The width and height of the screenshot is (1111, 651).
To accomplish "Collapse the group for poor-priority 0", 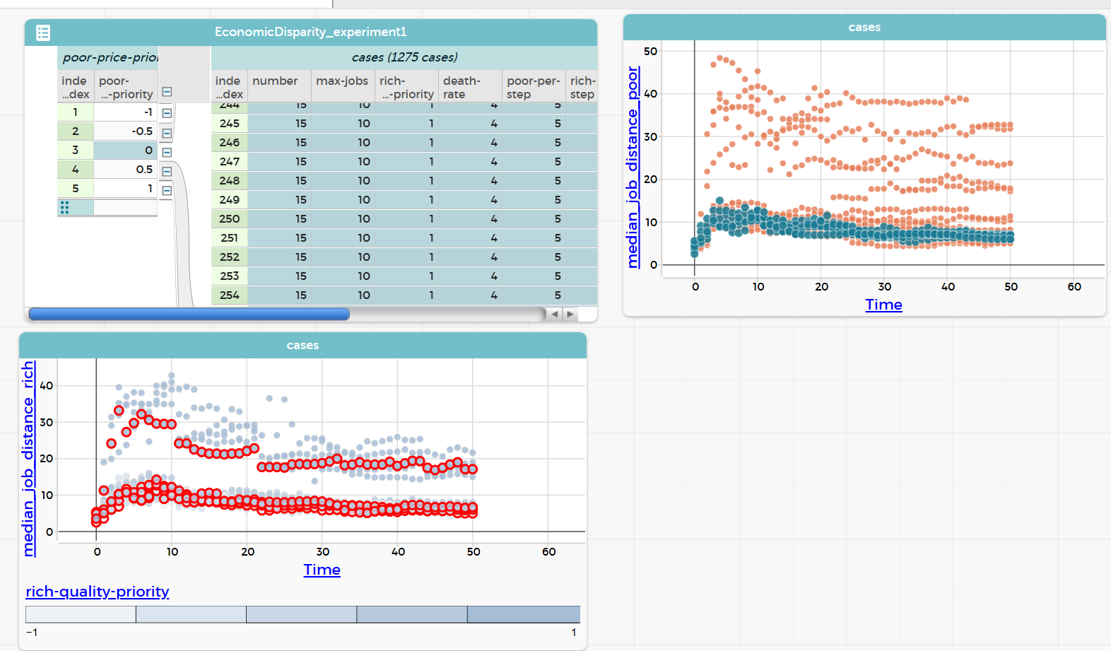I will tap(167, 152).
